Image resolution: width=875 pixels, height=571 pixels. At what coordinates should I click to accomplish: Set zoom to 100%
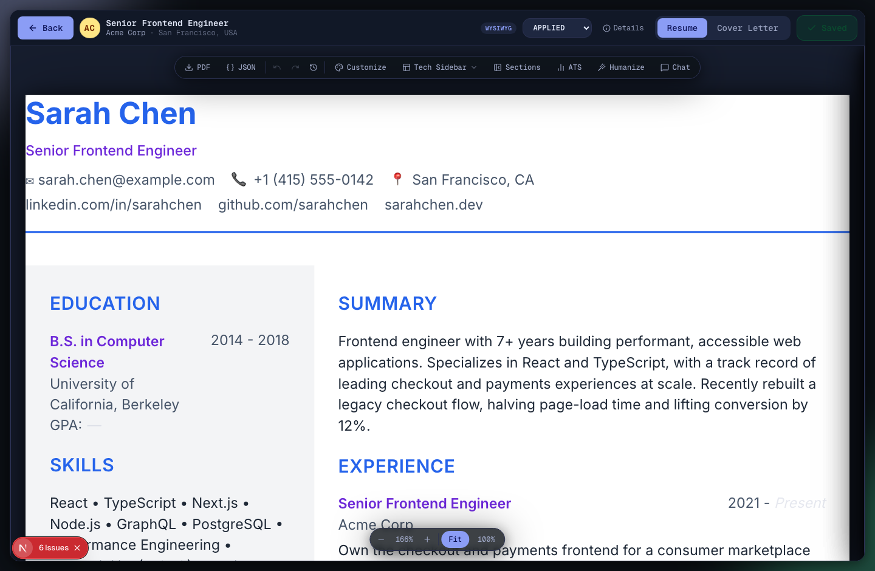(486, 539)
